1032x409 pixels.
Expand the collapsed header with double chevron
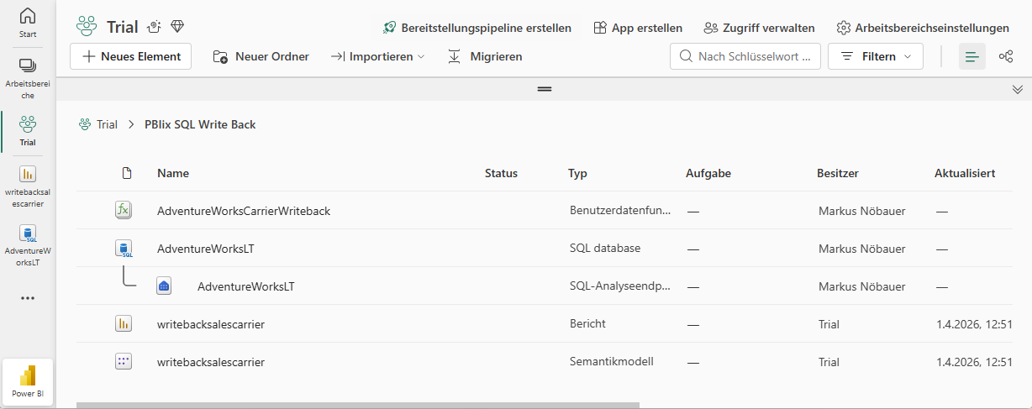coord(1017,89)
